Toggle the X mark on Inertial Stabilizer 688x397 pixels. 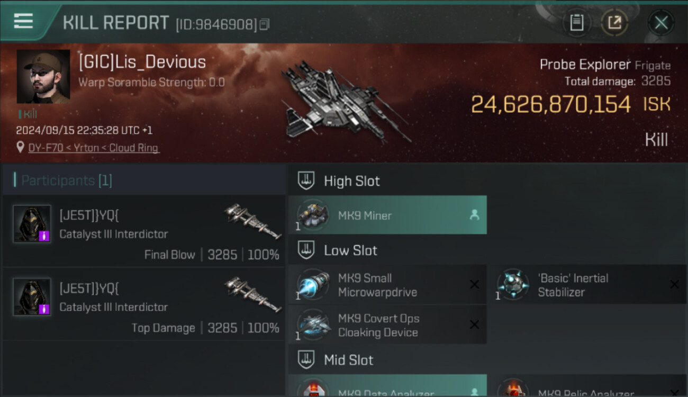click(674, 285)
